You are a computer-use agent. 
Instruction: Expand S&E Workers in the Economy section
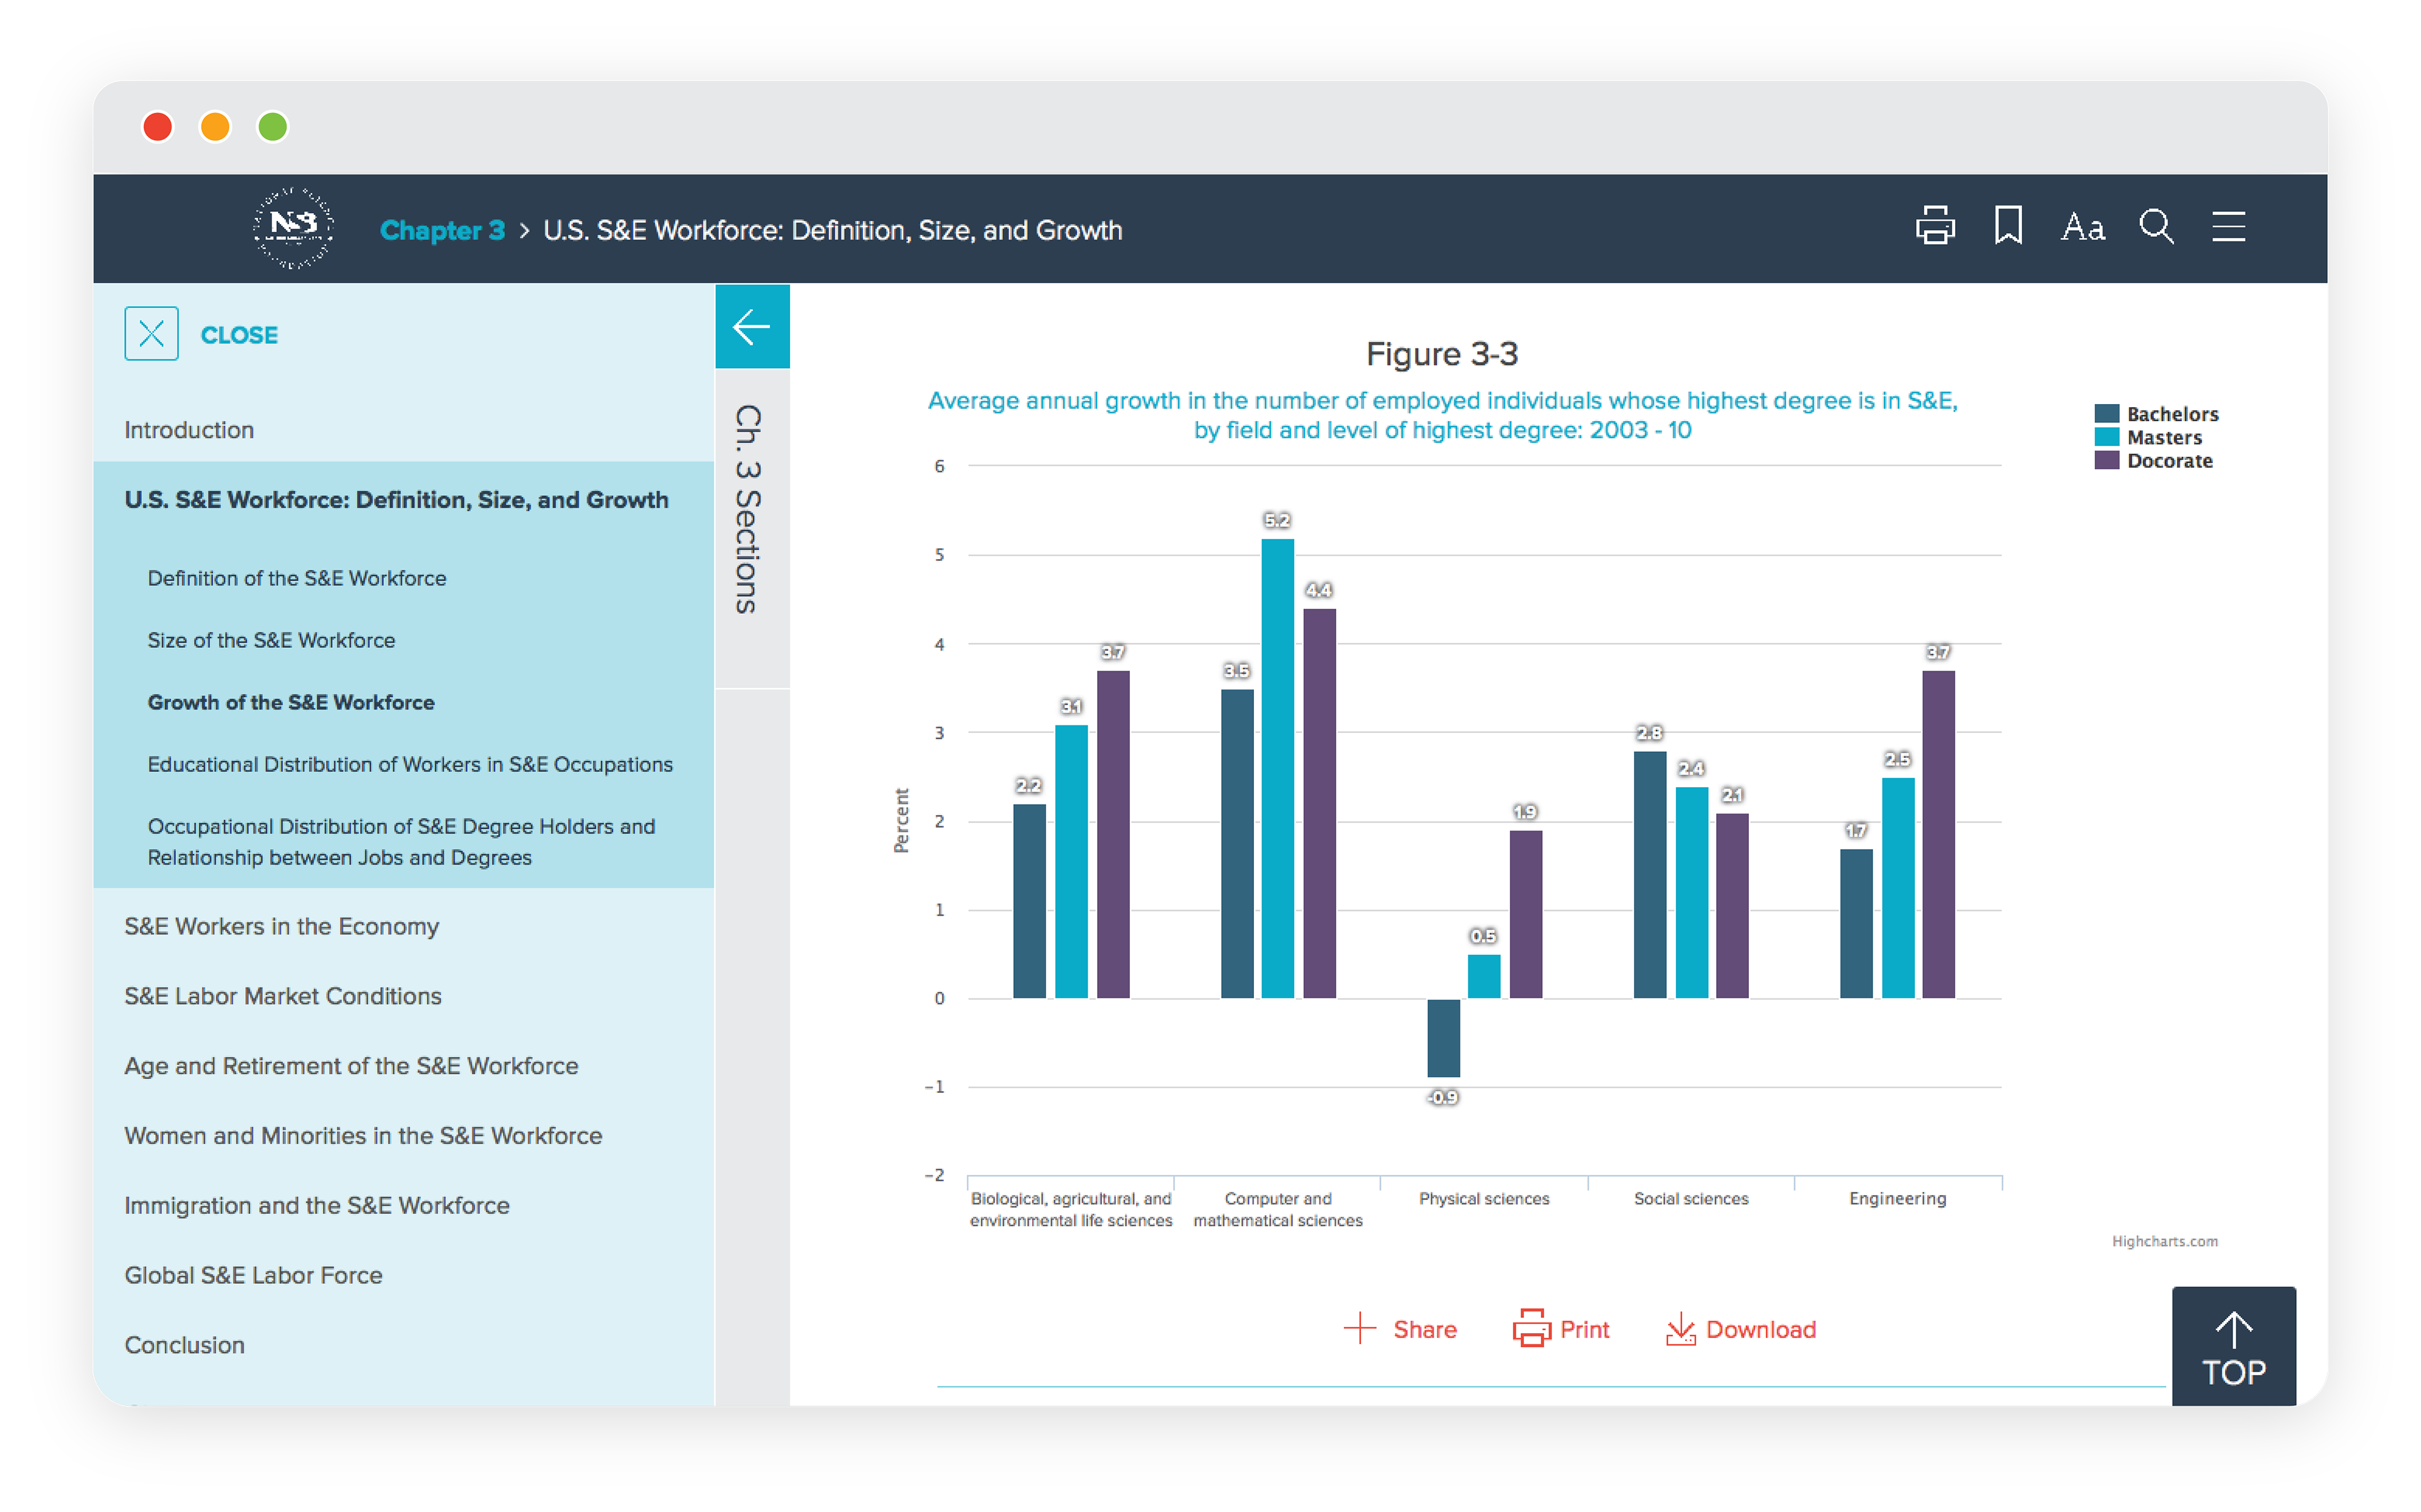tap(281, 927)
